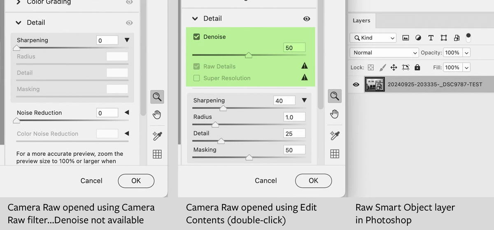Filter layers by smart object icon
This screenshot has width=494, height=230.
[x=457, y=38]
